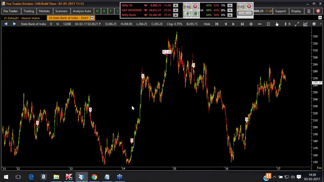Open the hamburger menu icon

[x=309, y=11]
